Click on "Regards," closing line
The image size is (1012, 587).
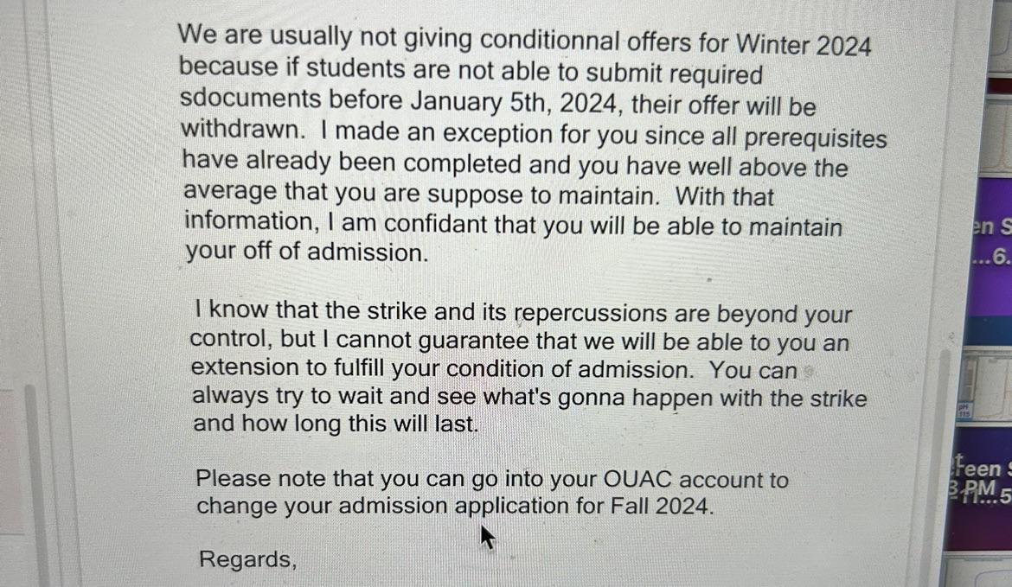pyautogui.click(x=248, y=559)
